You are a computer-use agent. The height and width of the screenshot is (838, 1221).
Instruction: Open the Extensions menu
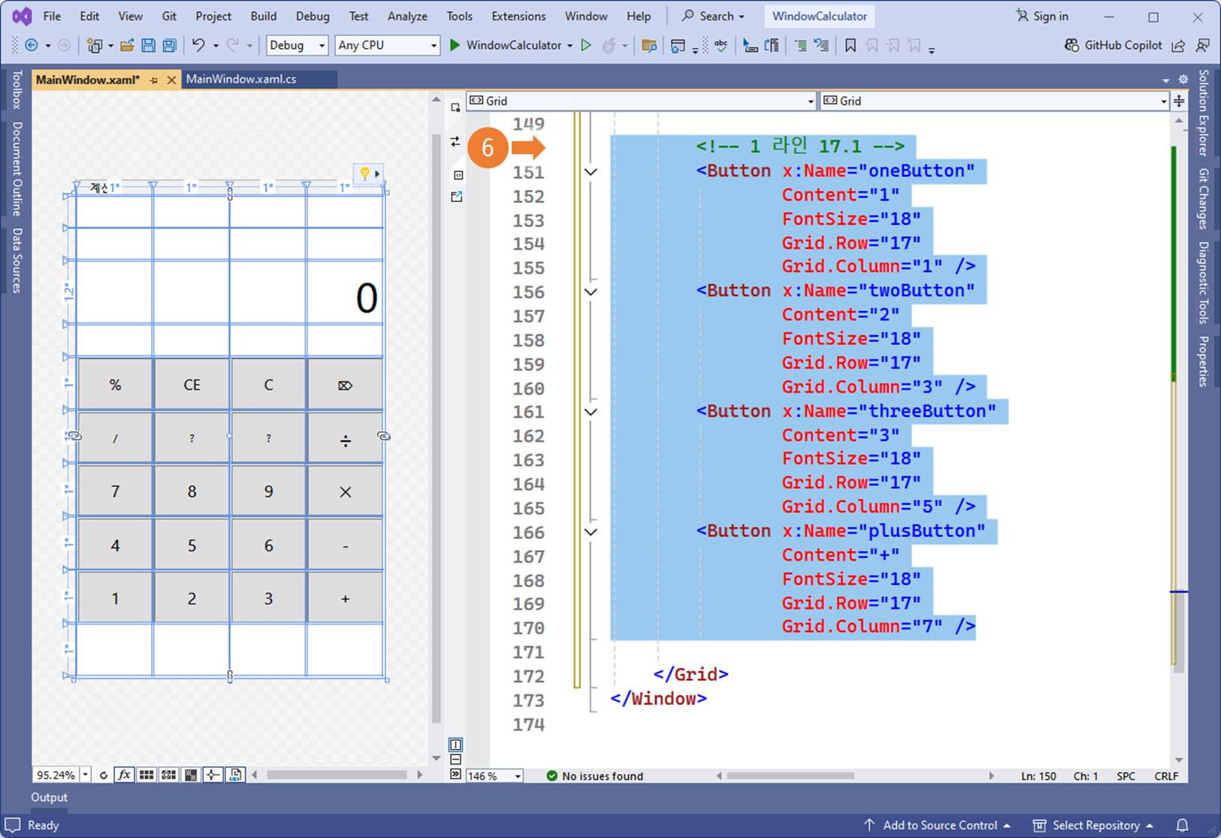click(x=518, y=16)
